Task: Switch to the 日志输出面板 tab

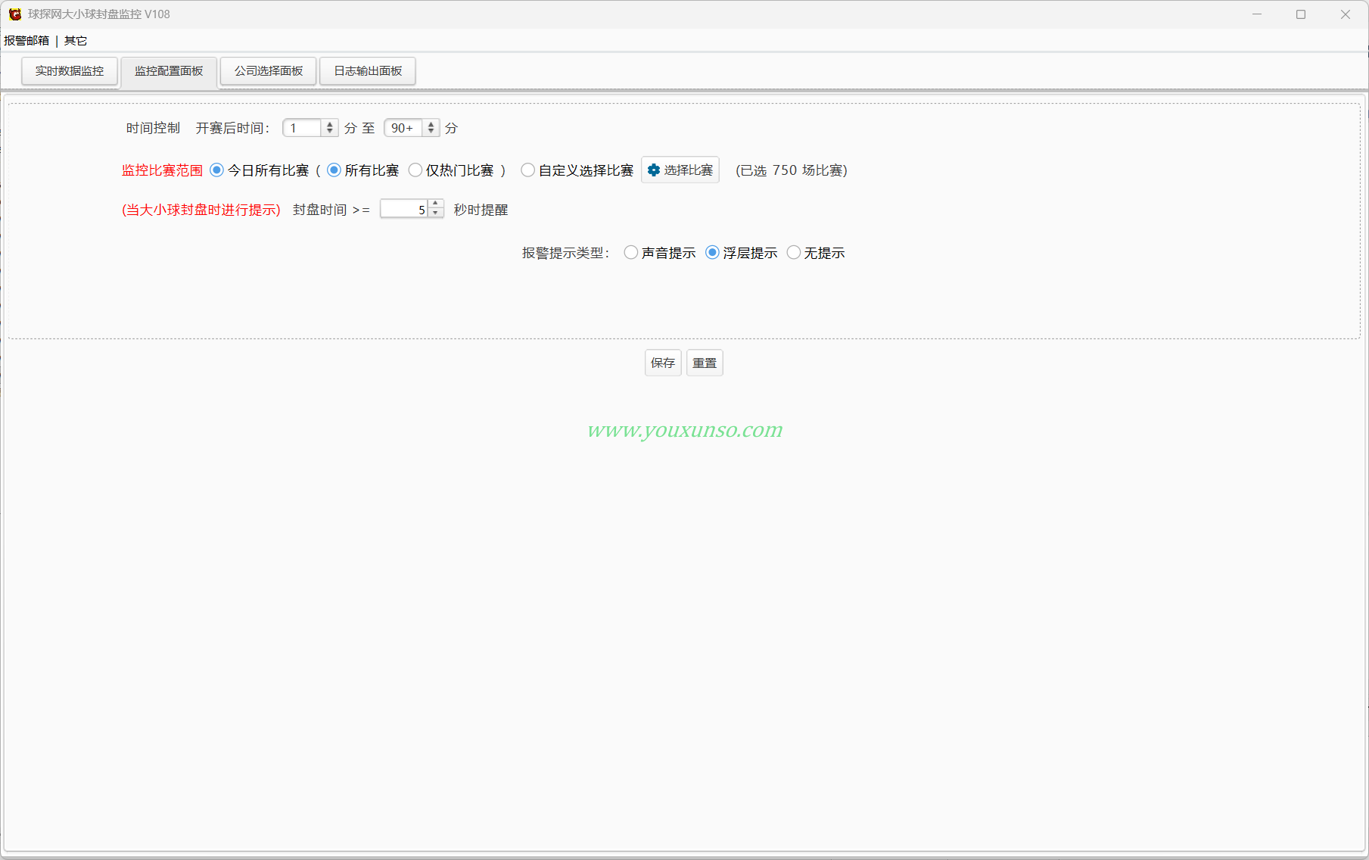Action: (x=368, y=71)
